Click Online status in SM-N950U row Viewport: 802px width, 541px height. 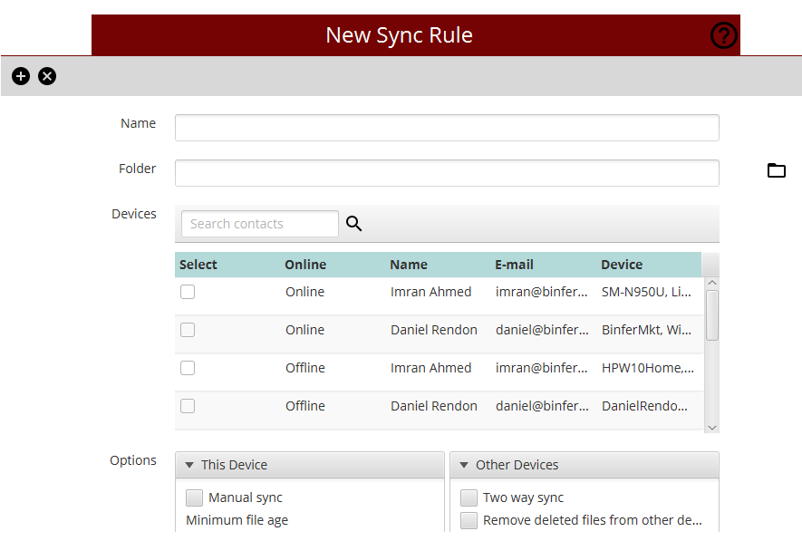click(304, 292)
